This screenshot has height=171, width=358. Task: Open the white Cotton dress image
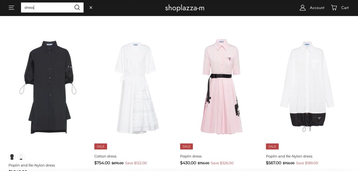[x=137, y=88]
